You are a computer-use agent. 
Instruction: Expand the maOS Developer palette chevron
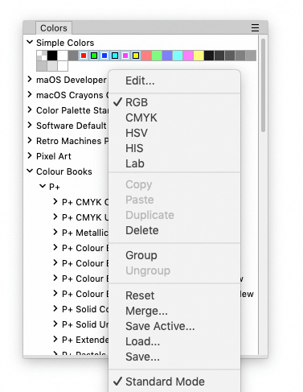[30, 79]
